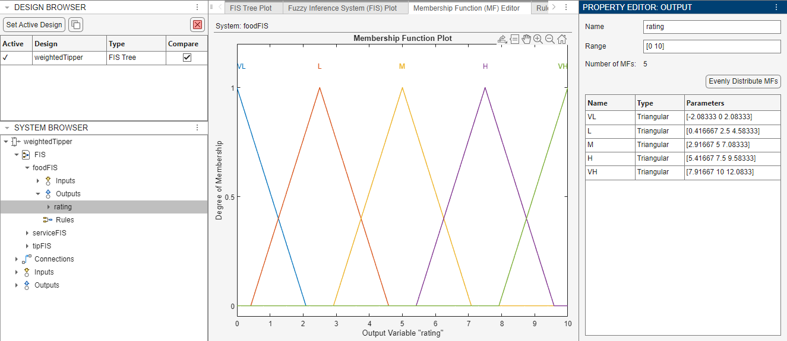Click the Range input field

tap(712, 46)
